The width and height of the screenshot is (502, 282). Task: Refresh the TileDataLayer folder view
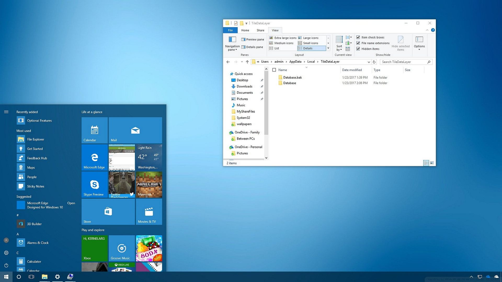click(x=374, y=62)
